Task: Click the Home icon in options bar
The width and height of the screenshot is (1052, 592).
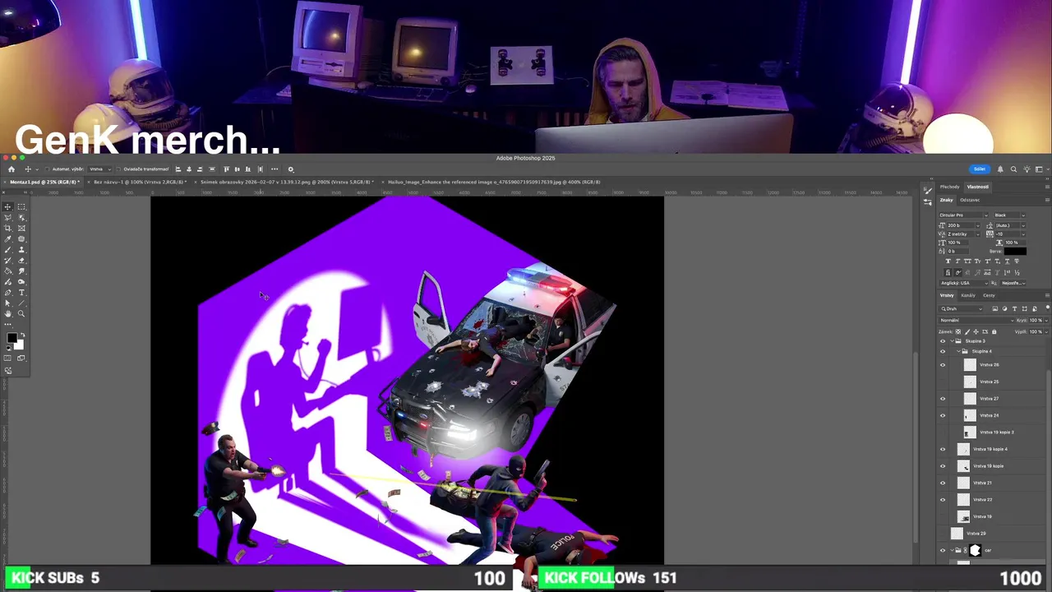Action: 12,169
